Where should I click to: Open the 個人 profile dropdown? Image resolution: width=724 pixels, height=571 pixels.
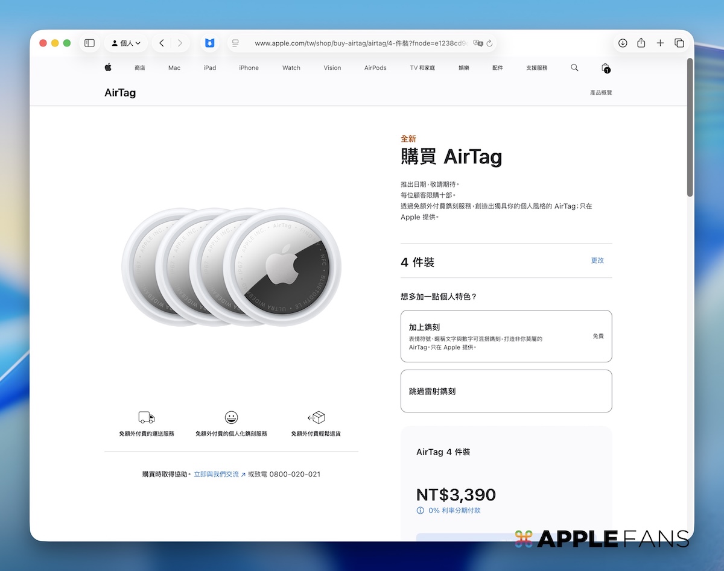126,43
